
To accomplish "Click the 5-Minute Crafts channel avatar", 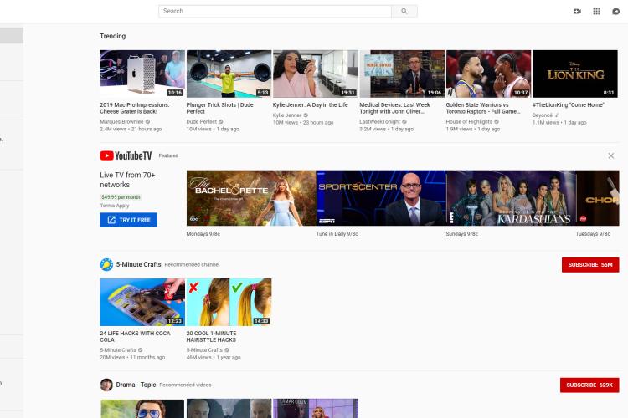I will coord(106,264).
